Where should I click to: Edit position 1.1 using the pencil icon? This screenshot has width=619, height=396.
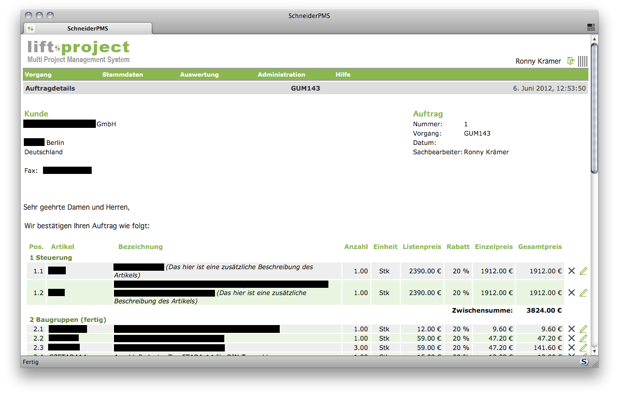tap(583, 271)
